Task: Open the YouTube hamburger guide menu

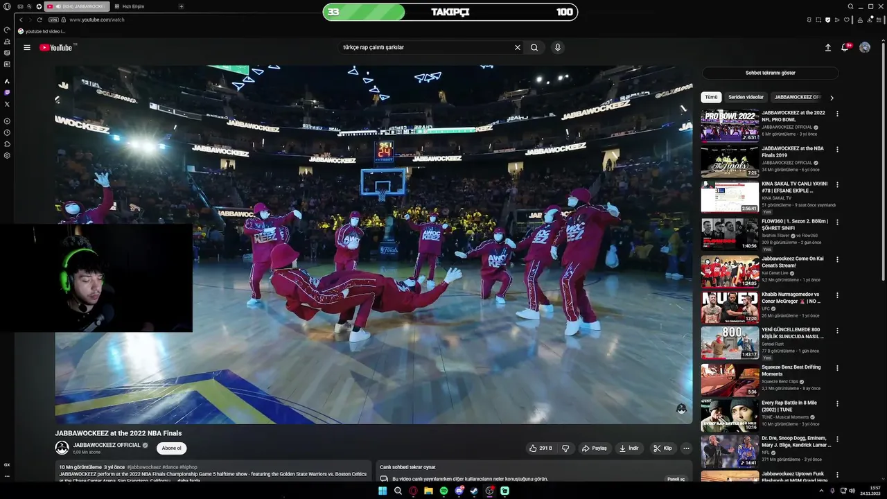Action: pos(27,48)
